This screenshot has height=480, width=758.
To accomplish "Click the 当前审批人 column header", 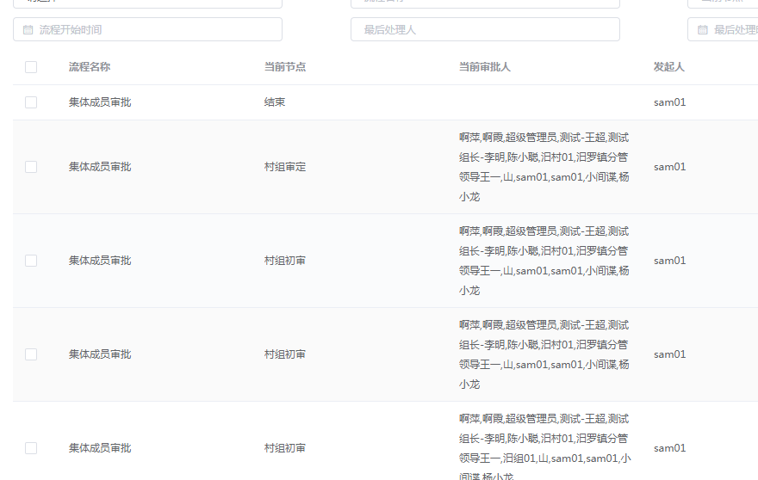I will tap(484, 67).
